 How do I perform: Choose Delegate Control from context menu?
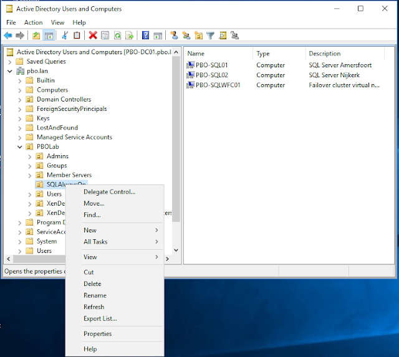[115, 192]
